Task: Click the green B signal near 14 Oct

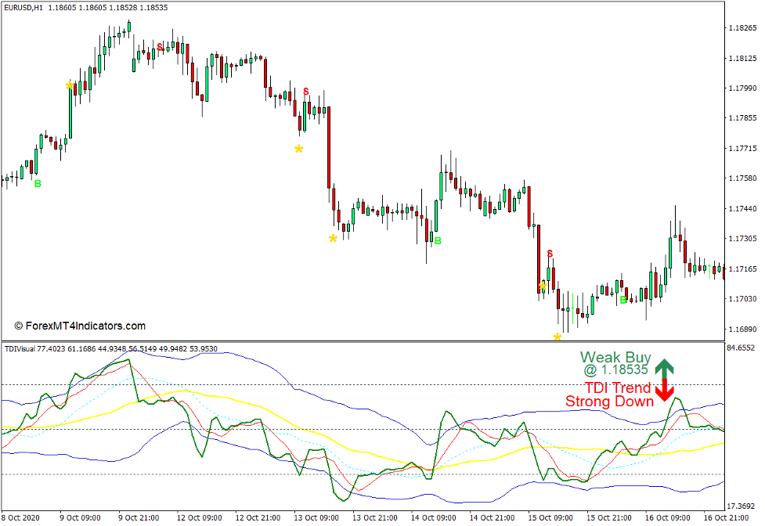Action: pos(436,240)
